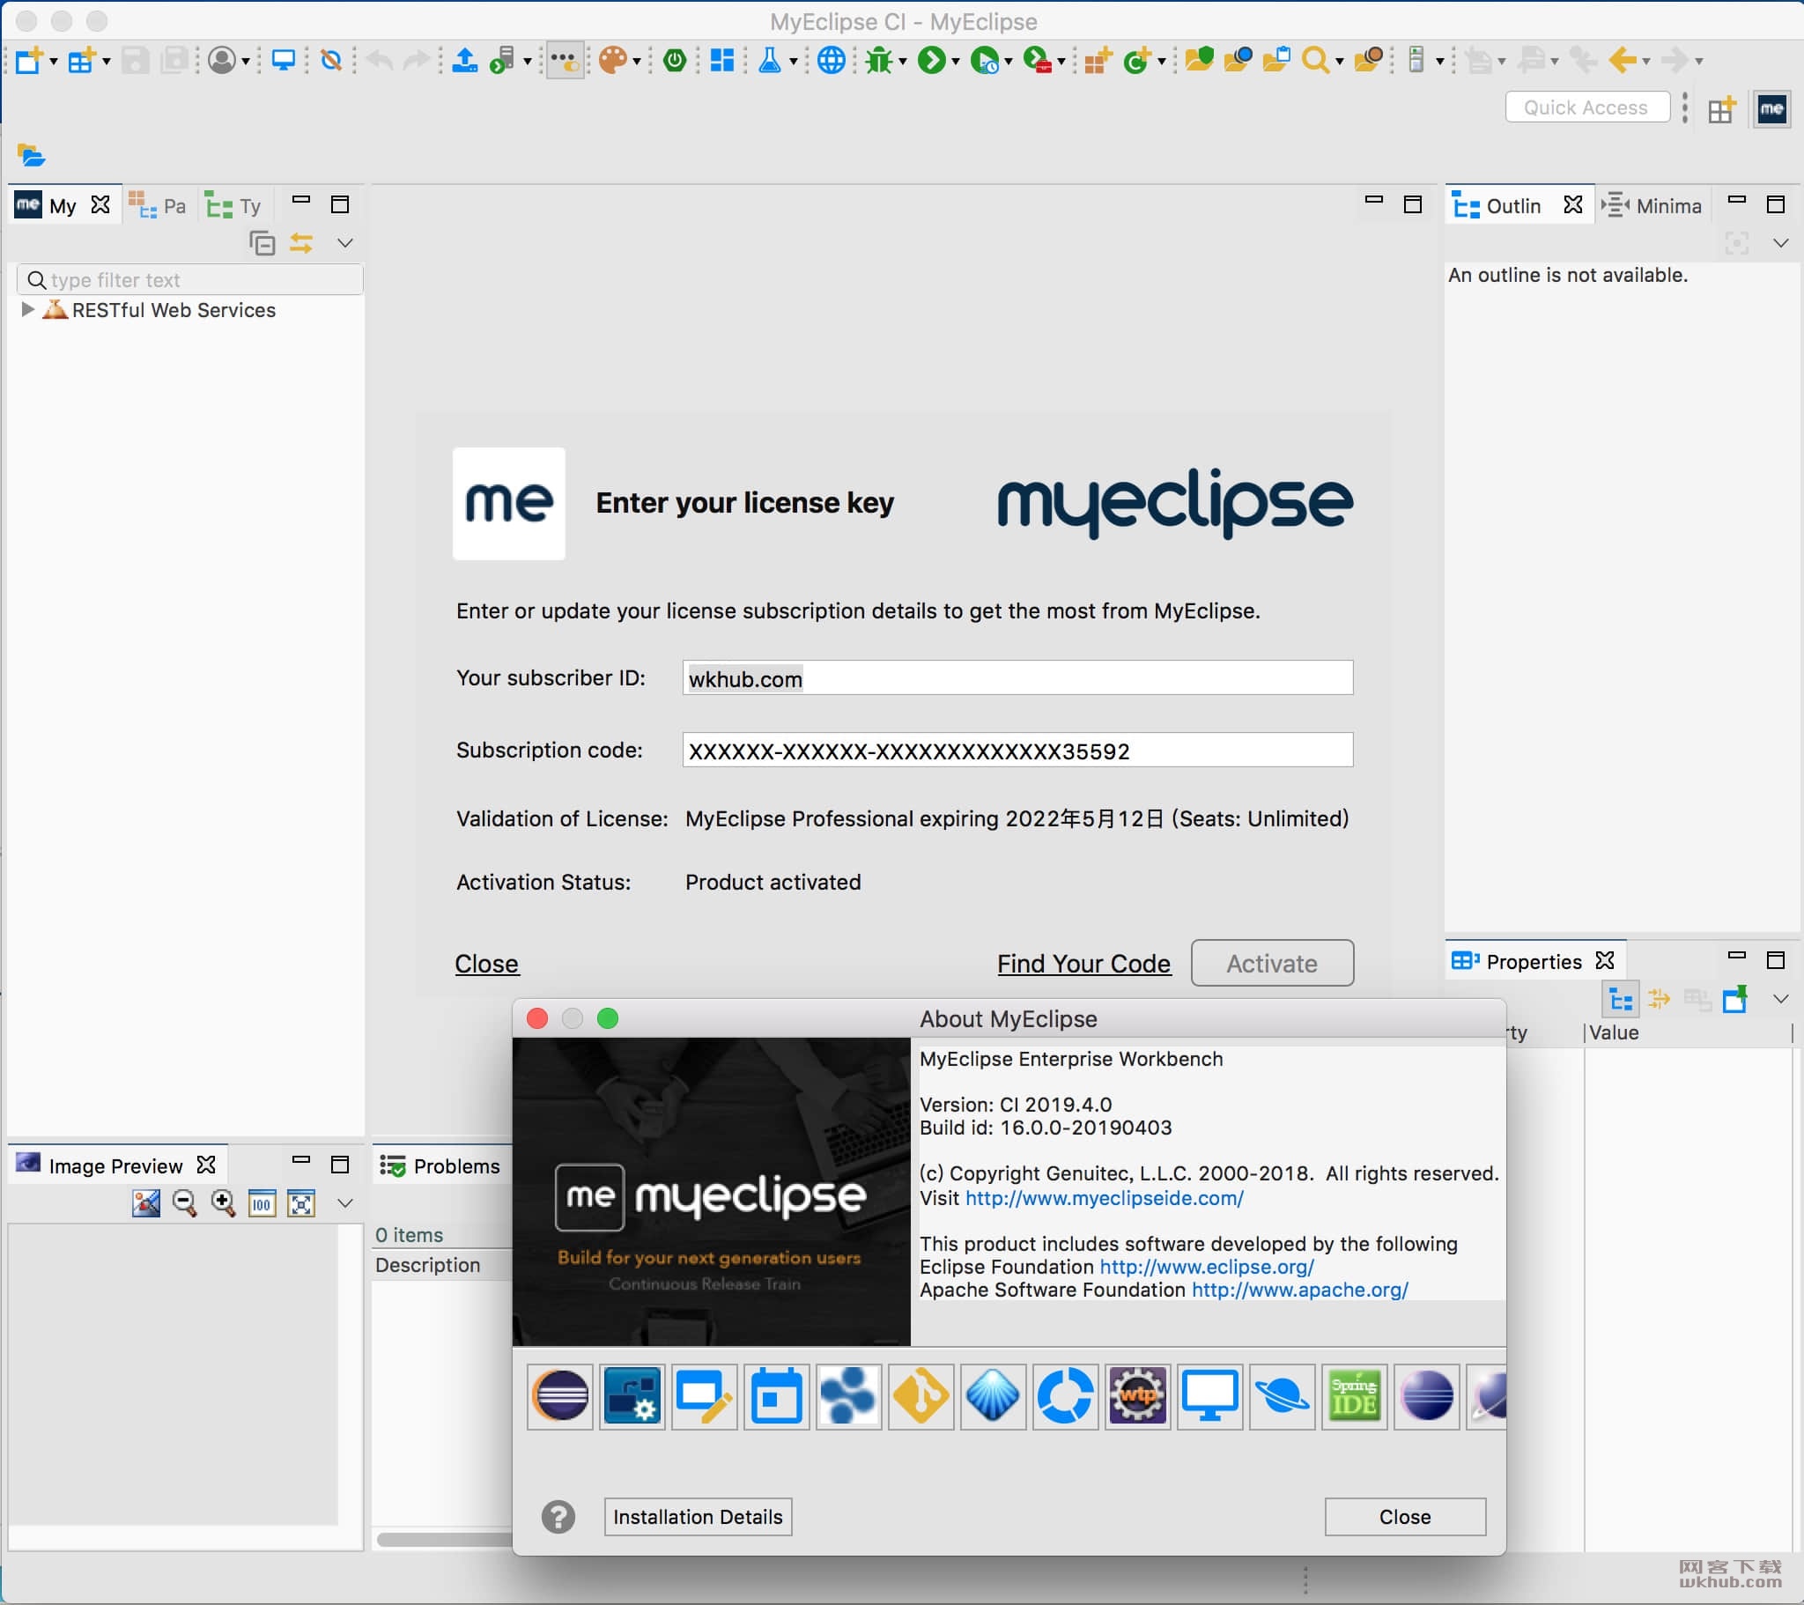Switch to the Ty hierarchy tab
This screenshot has height=1605, width=1804.
point(234,206)
